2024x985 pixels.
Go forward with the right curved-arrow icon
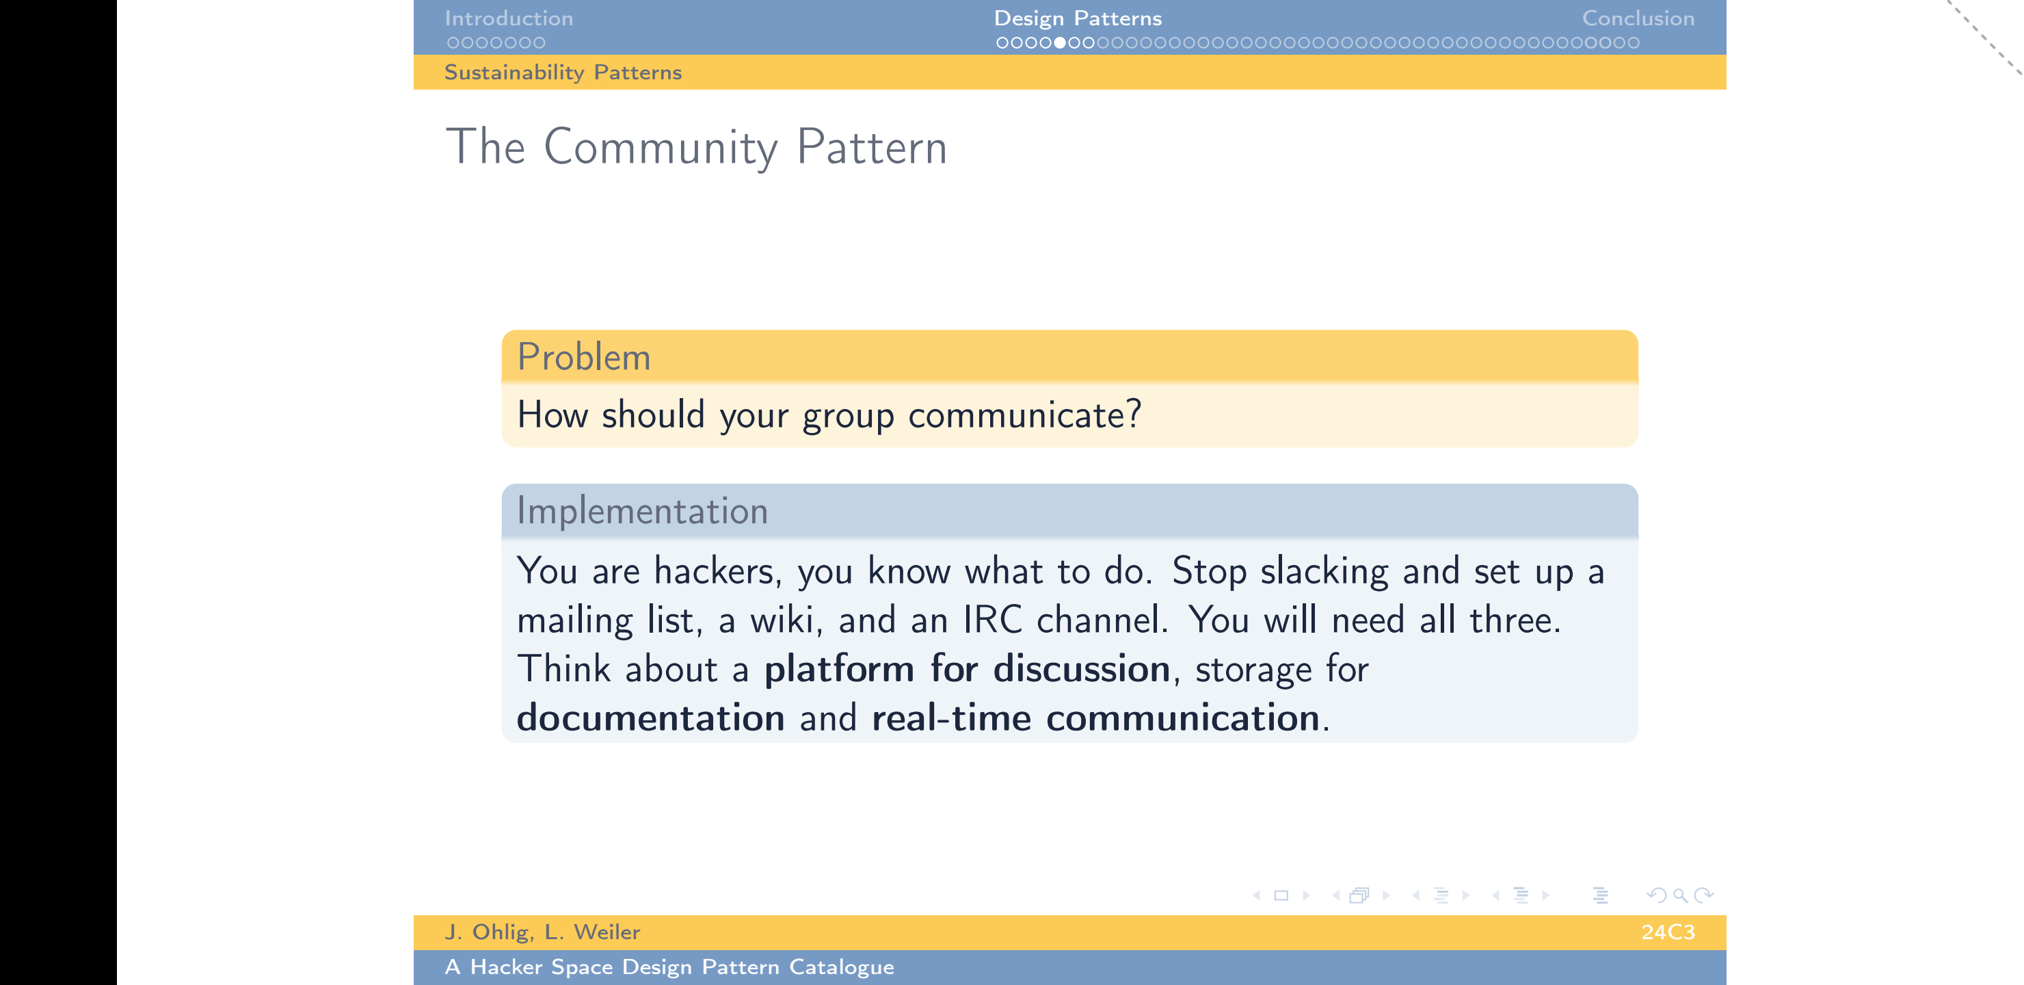pos(1703,895)
